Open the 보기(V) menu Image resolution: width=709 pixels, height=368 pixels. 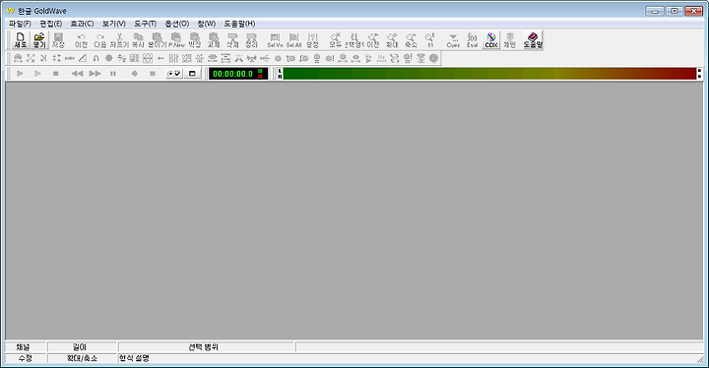113,24
